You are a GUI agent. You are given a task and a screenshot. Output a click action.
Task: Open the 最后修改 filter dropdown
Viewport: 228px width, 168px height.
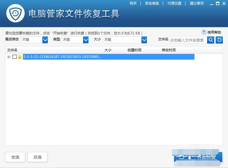(45, 40)
